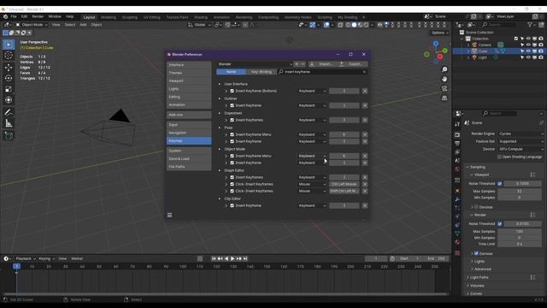Uncheck Object Mode Insert Keyframe Menu checkbox
The width and height of the screenshot is (547, 308).
(x=232, y=156)
